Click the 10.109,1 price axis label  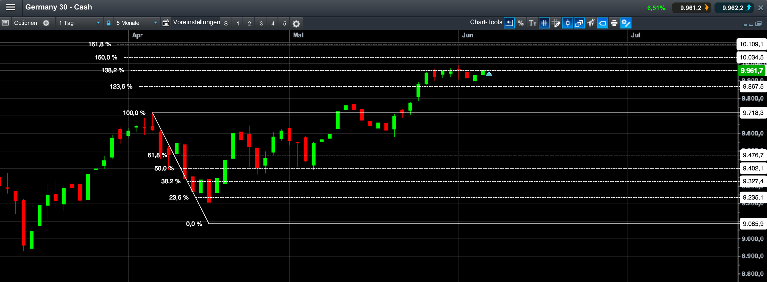click(752, 44)
